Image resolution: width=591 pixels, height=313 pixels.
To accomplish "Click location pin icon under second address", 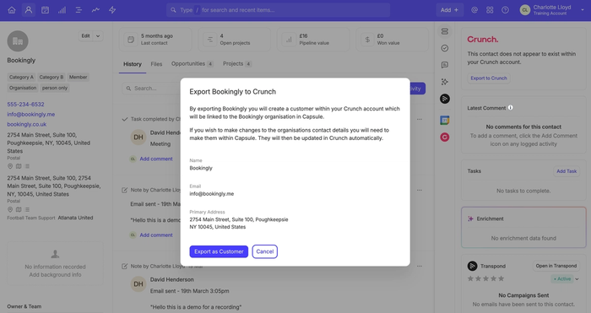I will tap(10, 209).
